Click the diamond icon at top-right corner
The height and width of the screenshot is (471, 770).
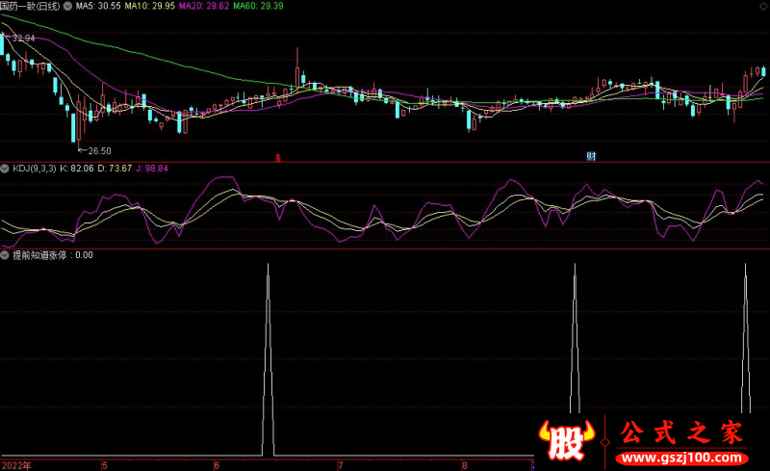763,6
